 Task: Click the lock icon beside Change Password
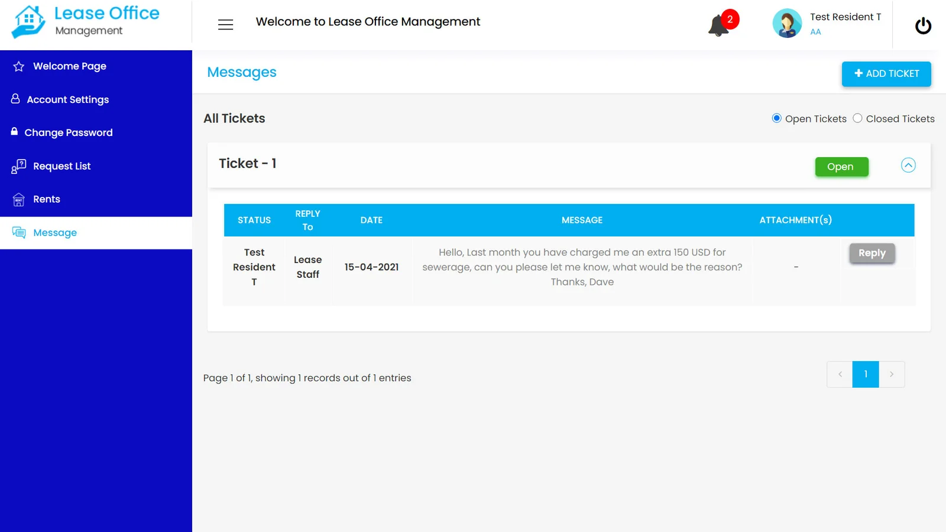point(14,131)
